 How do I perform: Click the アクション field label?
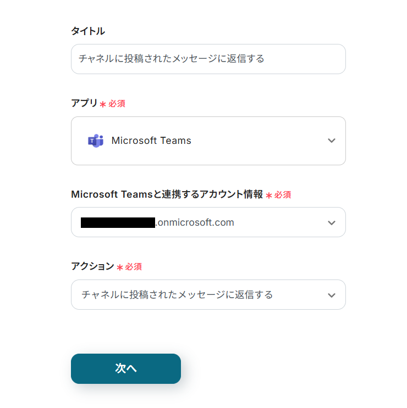(92, 266)
